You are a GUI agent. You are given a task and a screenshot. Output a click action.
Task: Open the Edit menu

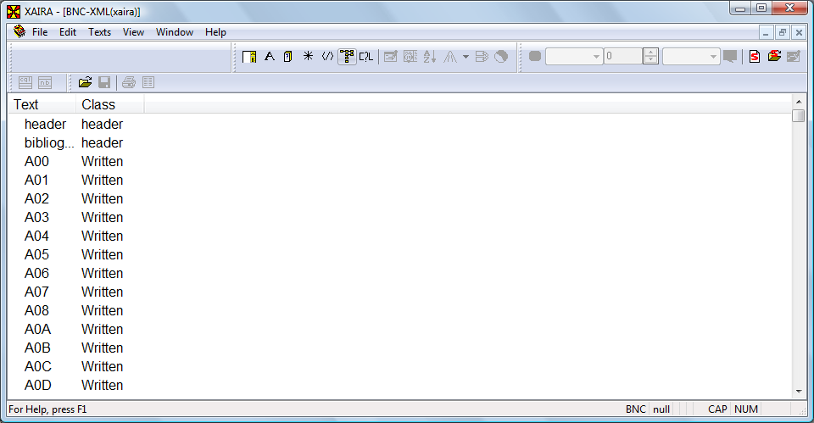(x=68, y=32)
